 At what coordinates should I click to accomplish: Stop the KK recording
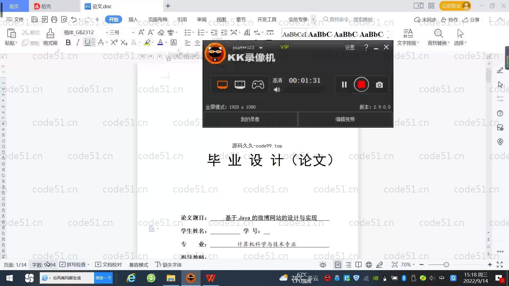click(361, 84)
